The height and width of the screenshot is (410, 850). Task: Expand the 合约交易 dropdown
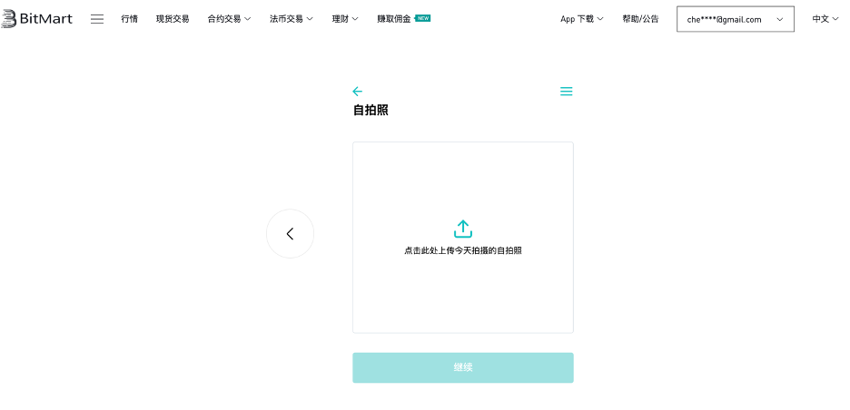[229, 19]
